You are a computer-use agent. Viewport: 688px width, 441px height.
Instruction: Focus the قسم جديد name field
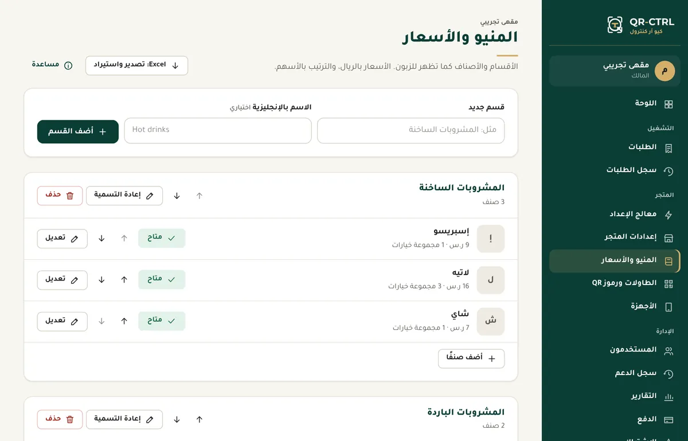pos(411,130)
